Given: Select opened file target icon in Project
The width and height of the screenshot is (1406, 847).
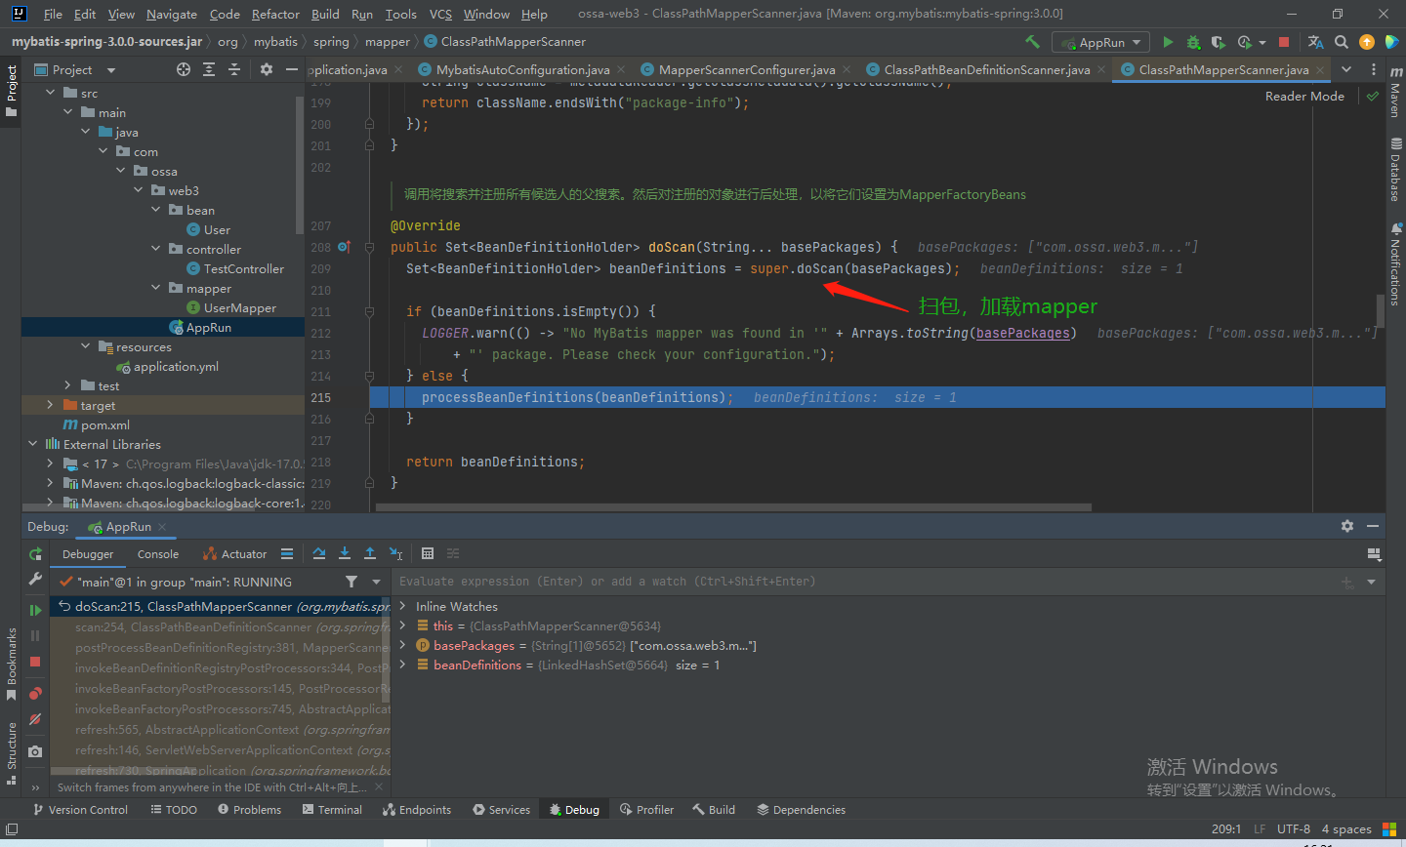Looking at the screenshot, I should [184, 69].
